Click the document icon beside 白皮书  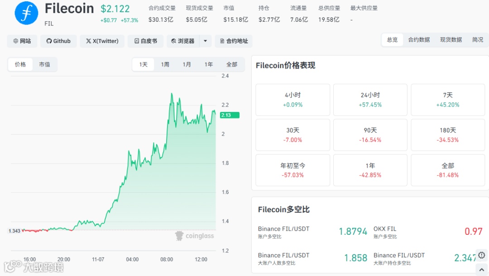click(x=137, y=41)
